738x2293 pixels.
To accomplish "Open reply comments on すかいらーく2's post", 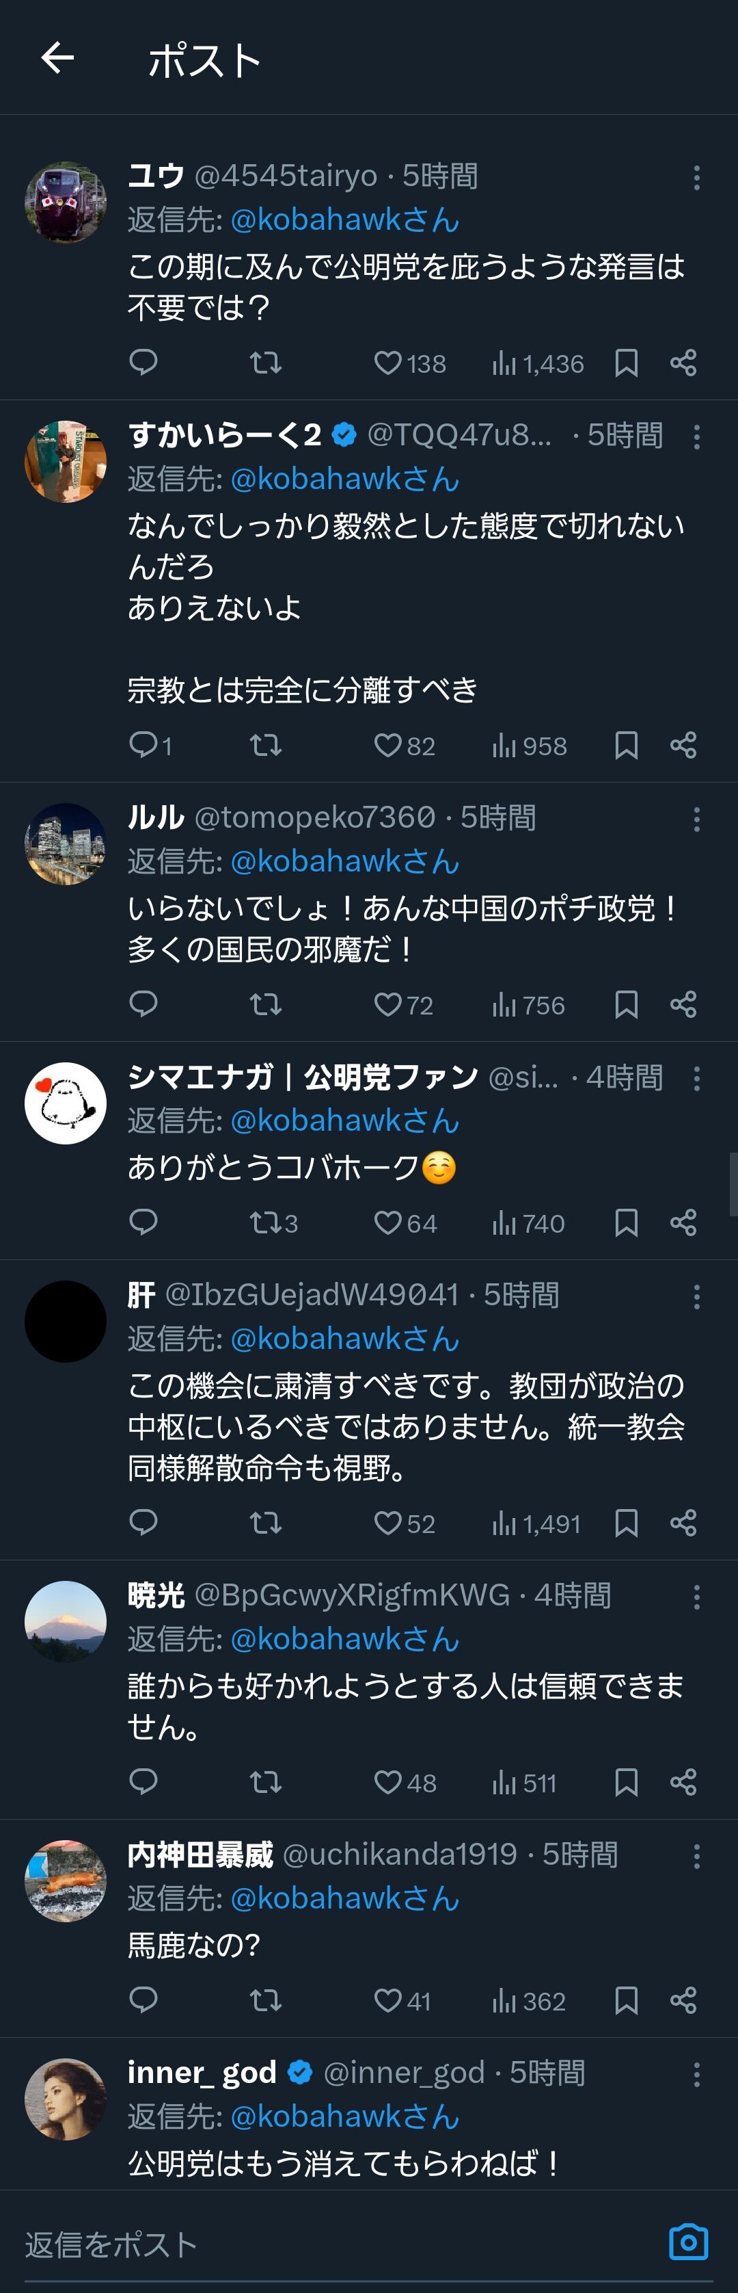I will [143, 744].
